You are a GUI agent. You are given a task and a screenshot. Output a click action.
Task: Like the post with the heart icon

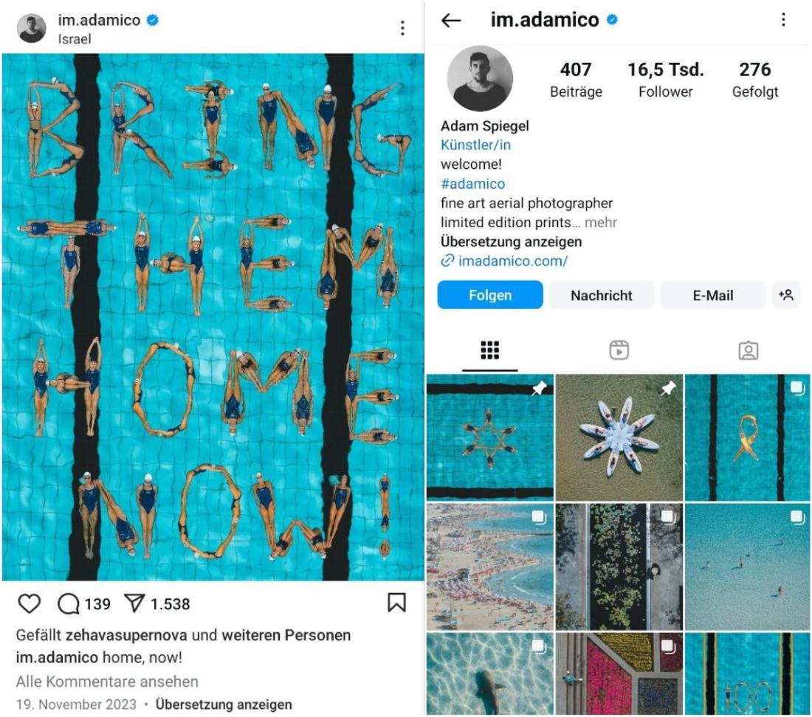[x=29, y=603]
